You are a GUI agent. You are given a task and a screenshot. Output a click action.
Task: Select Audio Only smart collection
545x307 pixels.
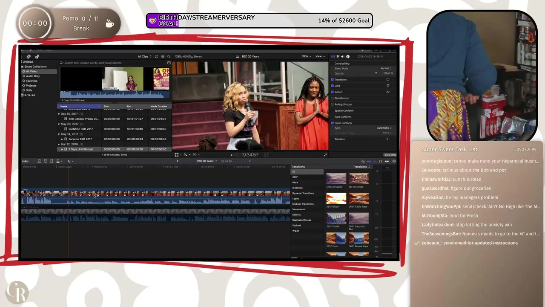pyautogui.click(x=32, y=76)
